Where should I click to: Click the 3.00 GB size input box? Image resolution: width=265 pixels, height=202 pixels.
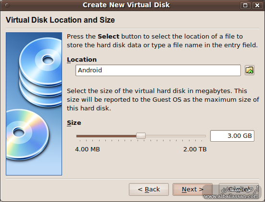pyautogui.click(x=232, y=136)
